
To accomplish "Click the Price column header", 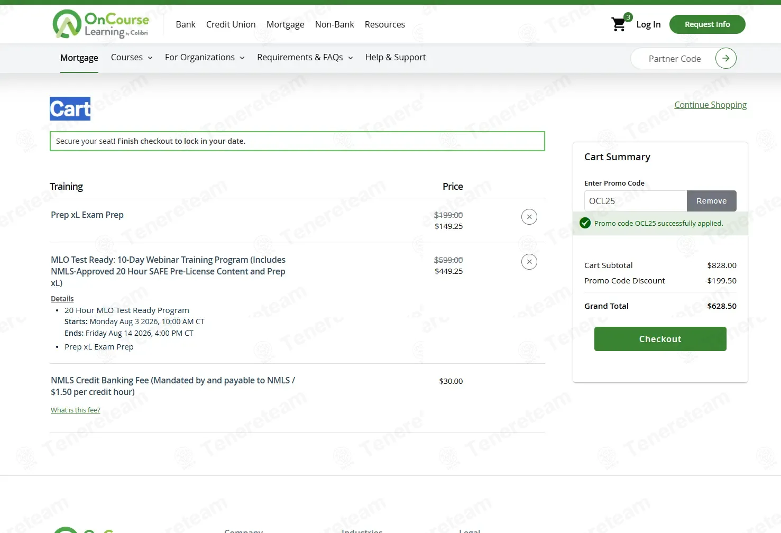I will coord(453,187).
